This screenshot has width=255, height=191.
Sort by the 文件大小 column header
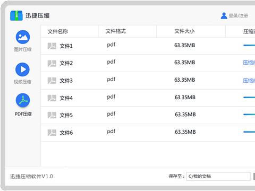(184, 31)
